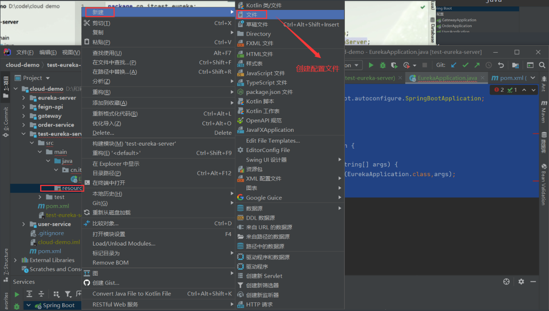Image resolution: width=549 pixels, height=311 pixels.
Task: Choose HTML文件 from New submenu
Action: (290, 54)
